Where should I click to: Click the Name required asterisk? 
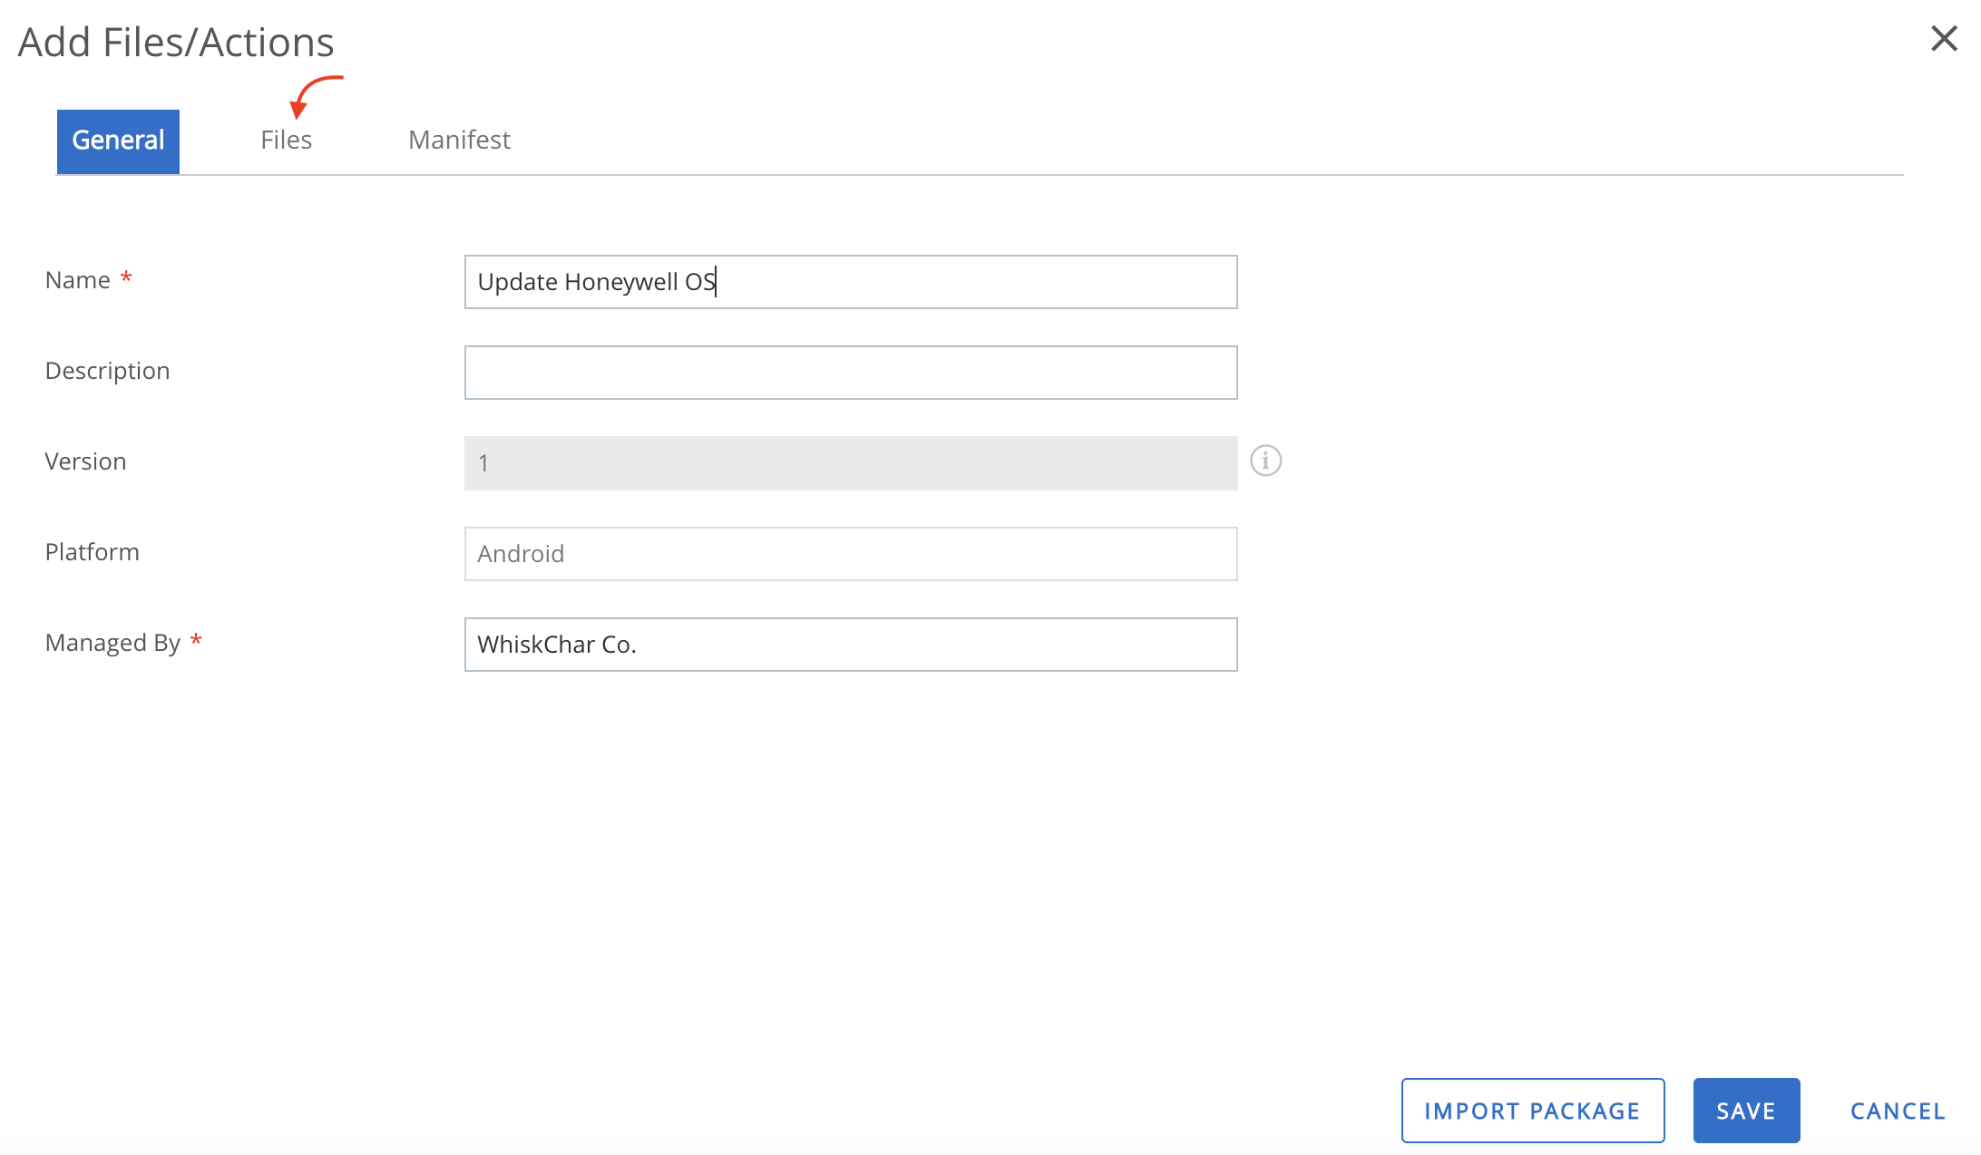(126, 277)
